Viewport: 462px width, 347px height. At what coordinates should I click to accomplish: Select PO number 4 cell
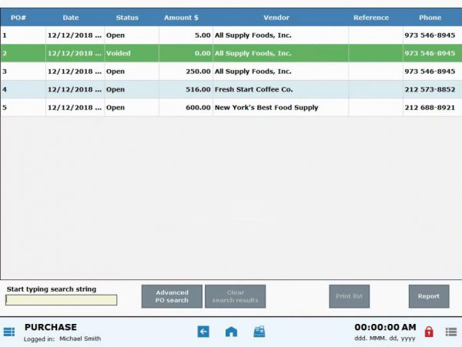click(x=23, y=89)
